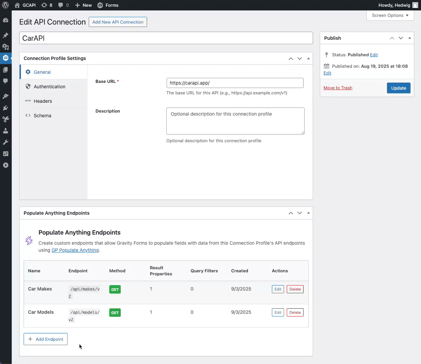Open the Howdy, Hedwig account menu

pos(398,5)
